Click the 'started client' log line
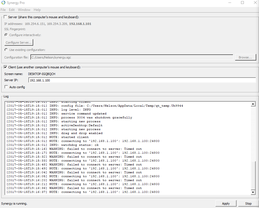This screenshot has height=208, width=259. pos(47,137)
